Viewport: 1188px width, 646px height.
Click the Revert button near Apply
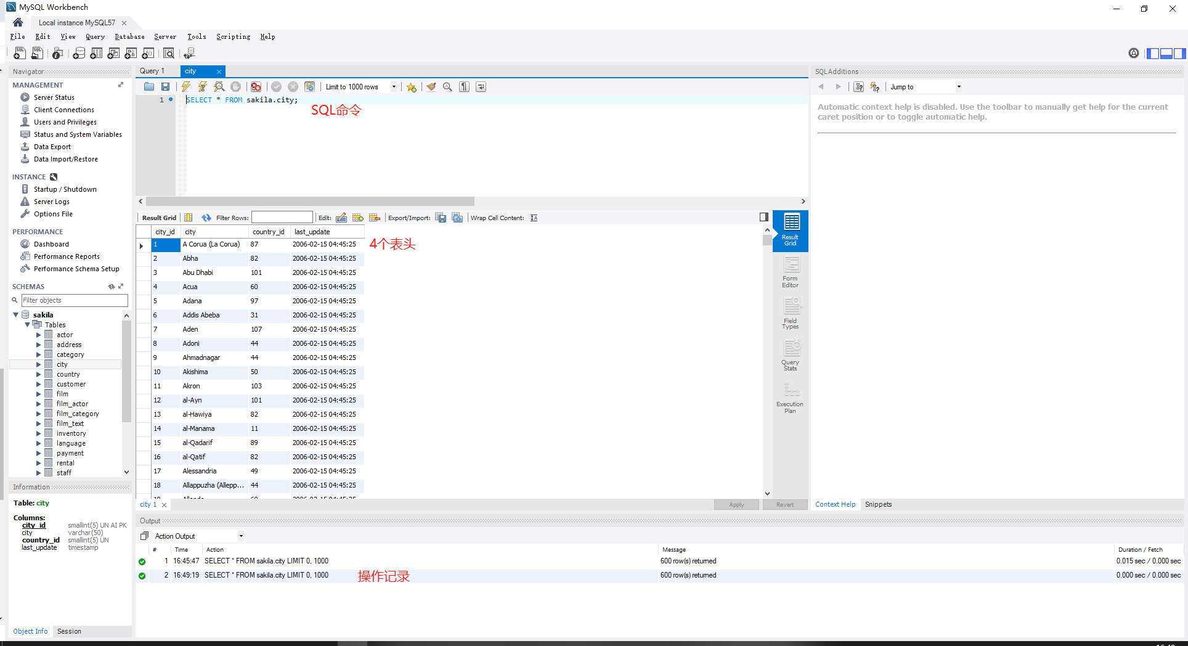click(784, 504)
